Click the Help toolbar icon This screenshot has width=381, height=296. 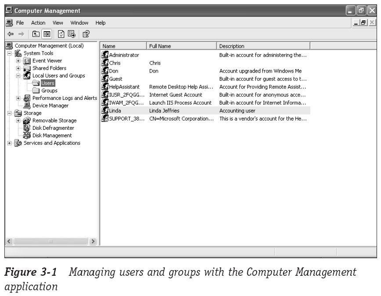86,34
